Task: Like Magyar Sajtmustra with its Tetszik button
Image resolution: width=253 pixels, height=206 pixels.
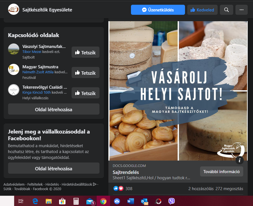Action: pos(85,73)
